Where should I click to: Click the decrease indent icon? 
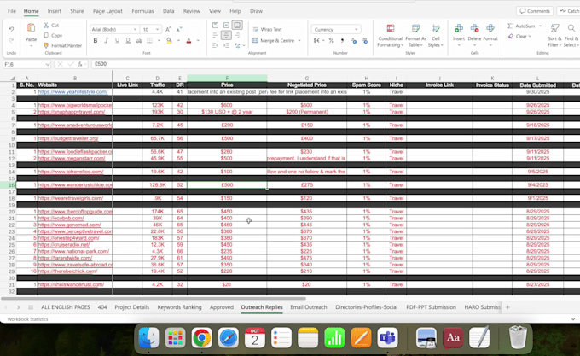click(x=215, y=45)
